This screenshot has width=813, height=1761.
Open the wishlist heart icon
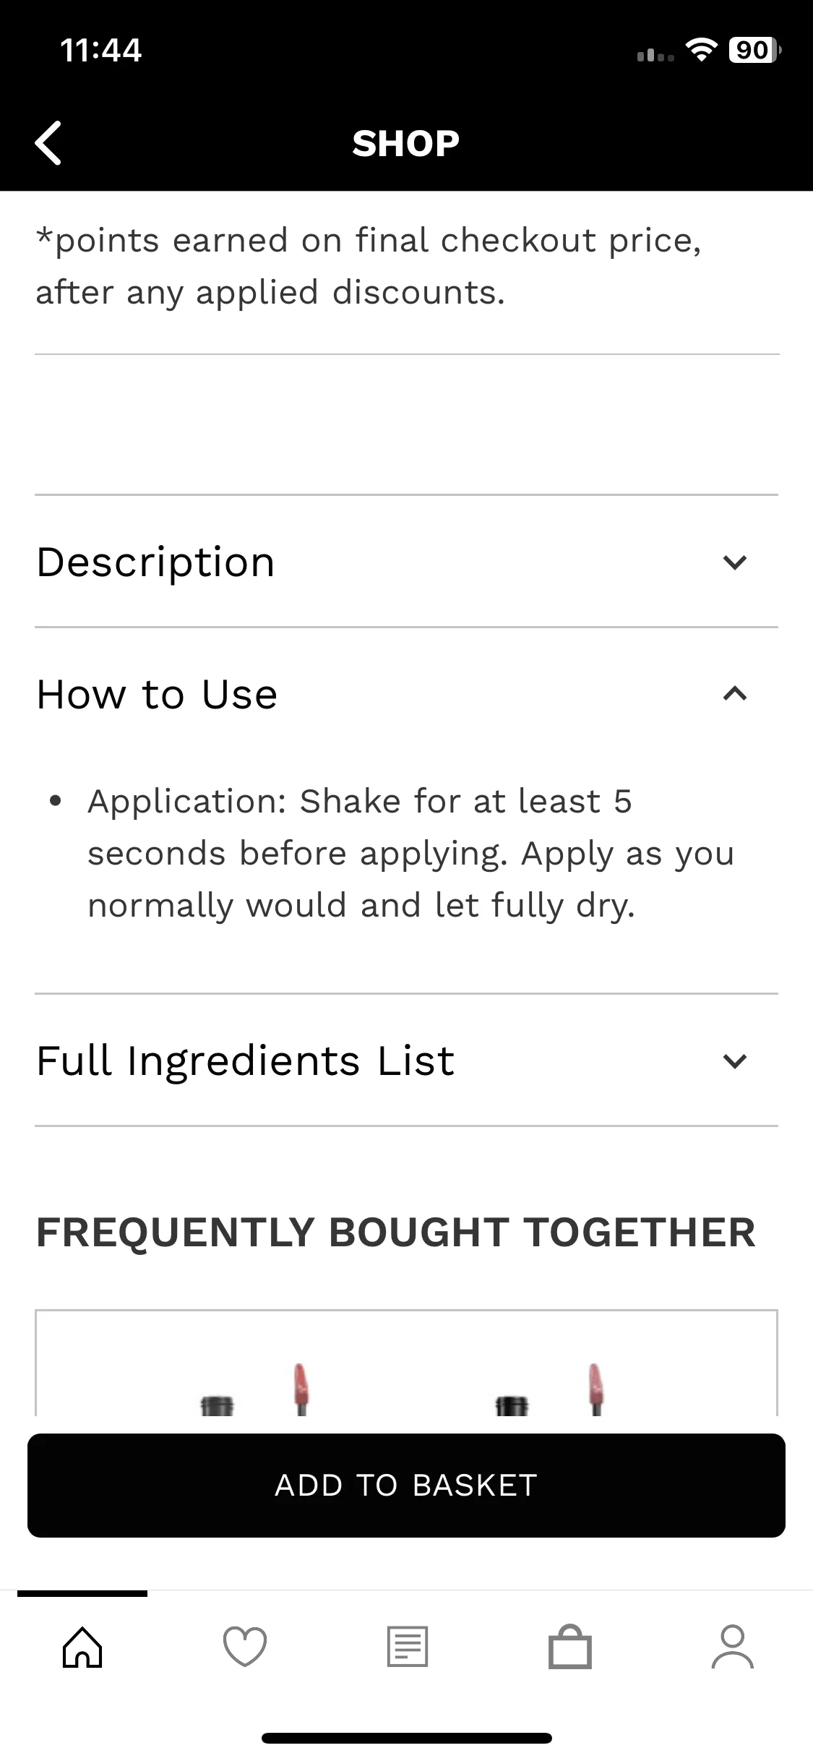[x=245, y=1648]
